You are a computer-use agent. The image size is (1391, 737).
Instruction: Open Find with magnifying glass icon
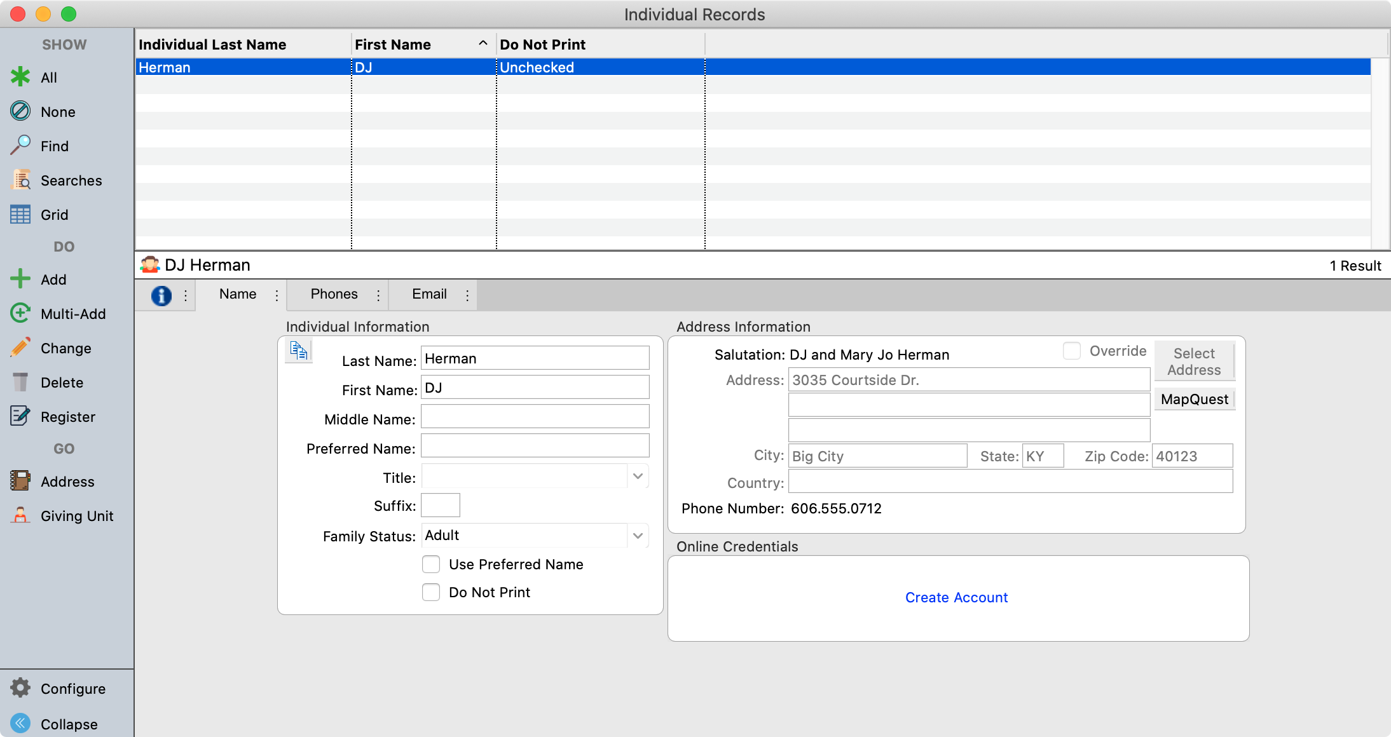click(20, 145)
